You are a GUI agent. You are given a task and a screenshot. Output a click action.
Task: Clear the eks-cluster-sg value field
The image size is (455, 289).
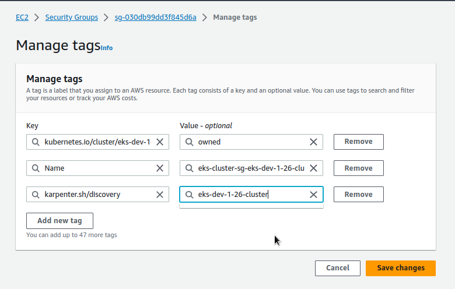313,168
